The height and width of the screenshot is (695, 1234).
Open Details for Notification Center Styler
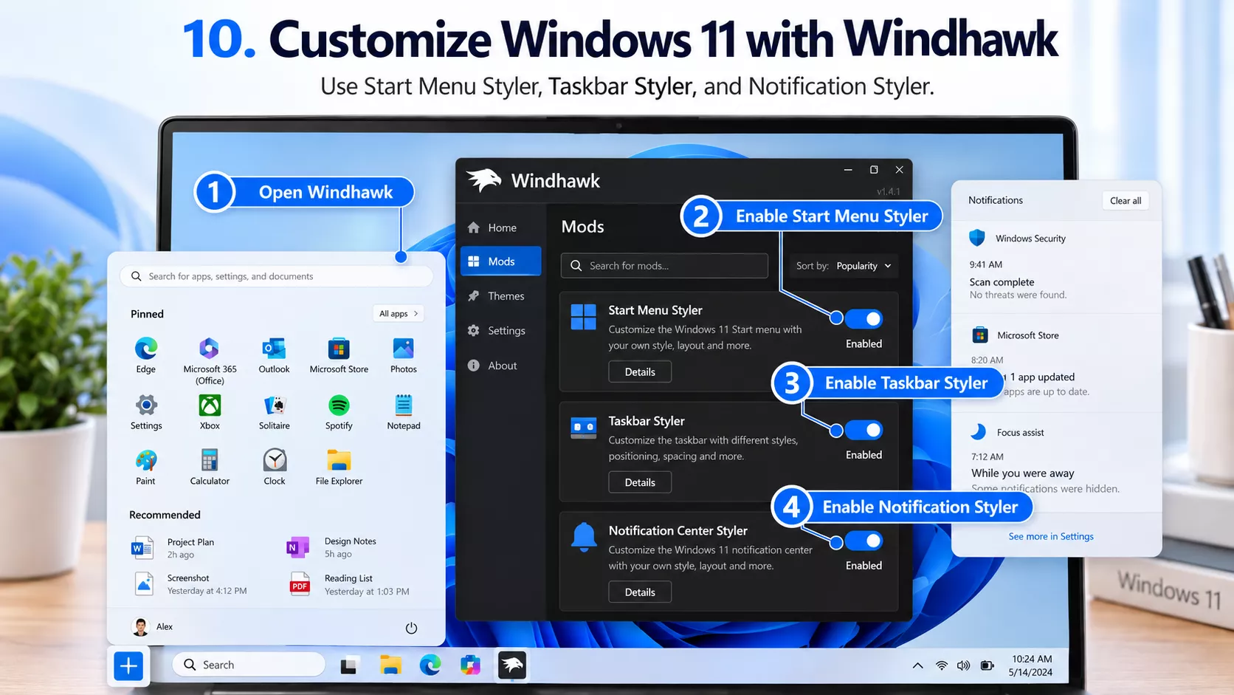point(640,592)
